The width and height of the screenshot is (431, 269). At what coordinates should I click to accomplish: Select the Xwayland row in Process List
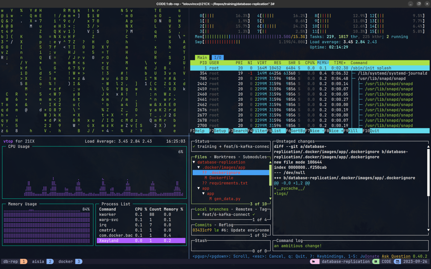[141, 241]
